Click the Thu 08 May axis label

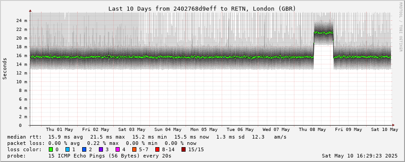[312, 130]
